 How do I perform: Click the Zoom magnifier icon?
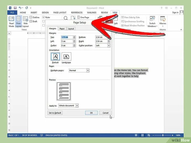pyautogui.click(x=66, y=18)
